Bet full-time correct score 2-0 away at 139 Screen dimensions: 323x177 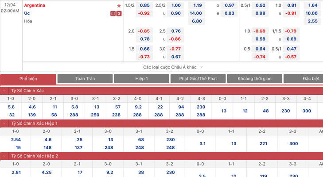tap(32, 115)
